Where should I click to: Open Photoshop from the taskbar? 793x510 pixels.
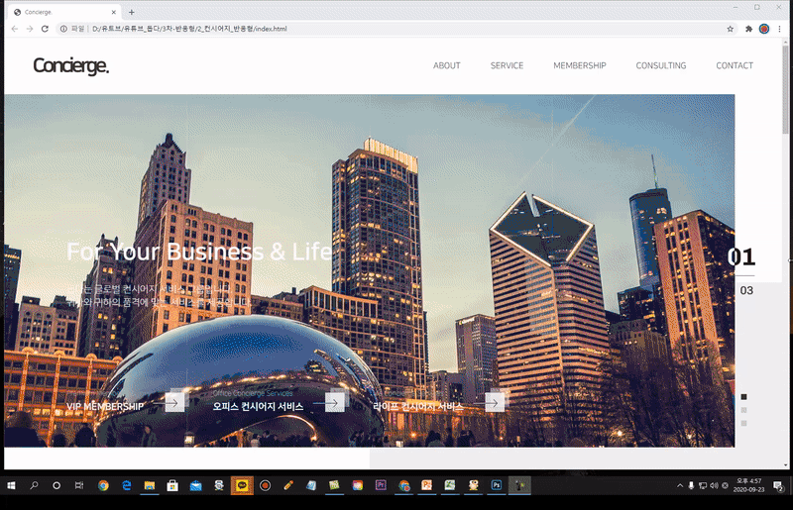point(497,486)
